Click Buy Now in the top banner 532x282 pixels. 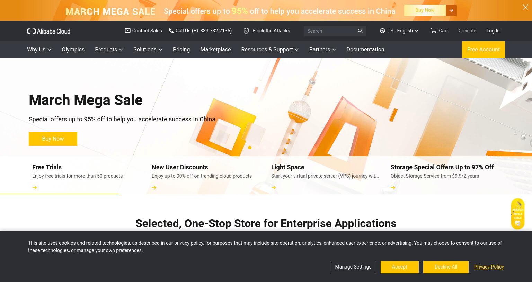coord(425,10)
